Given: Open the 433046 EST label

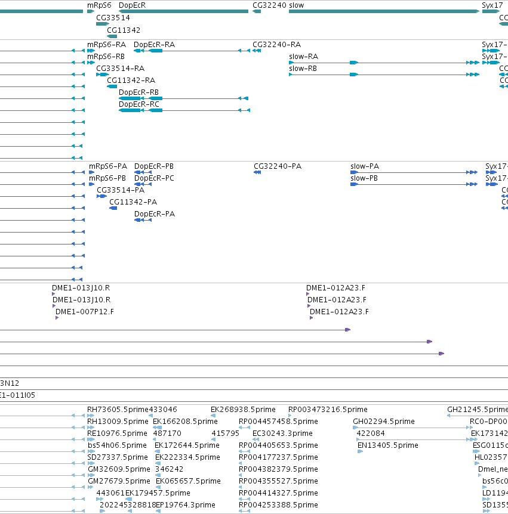Looking at the screenshot, I should 163,410.
